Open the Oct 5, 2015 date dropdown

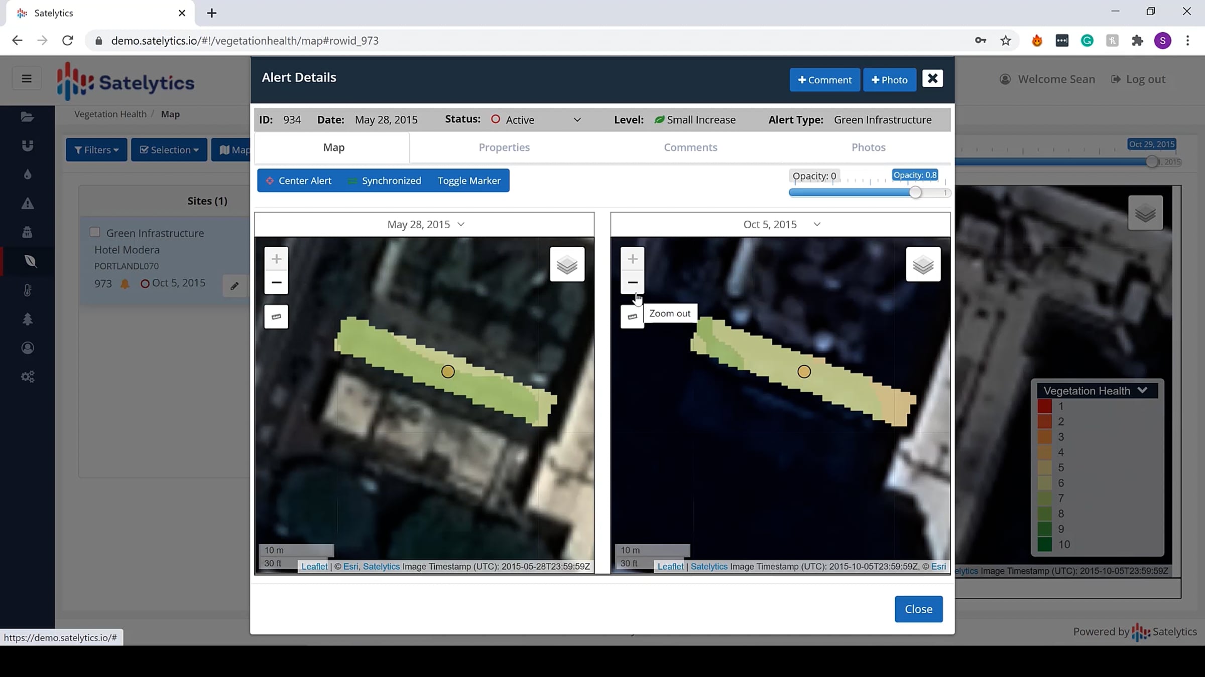(x=781, y=224)
